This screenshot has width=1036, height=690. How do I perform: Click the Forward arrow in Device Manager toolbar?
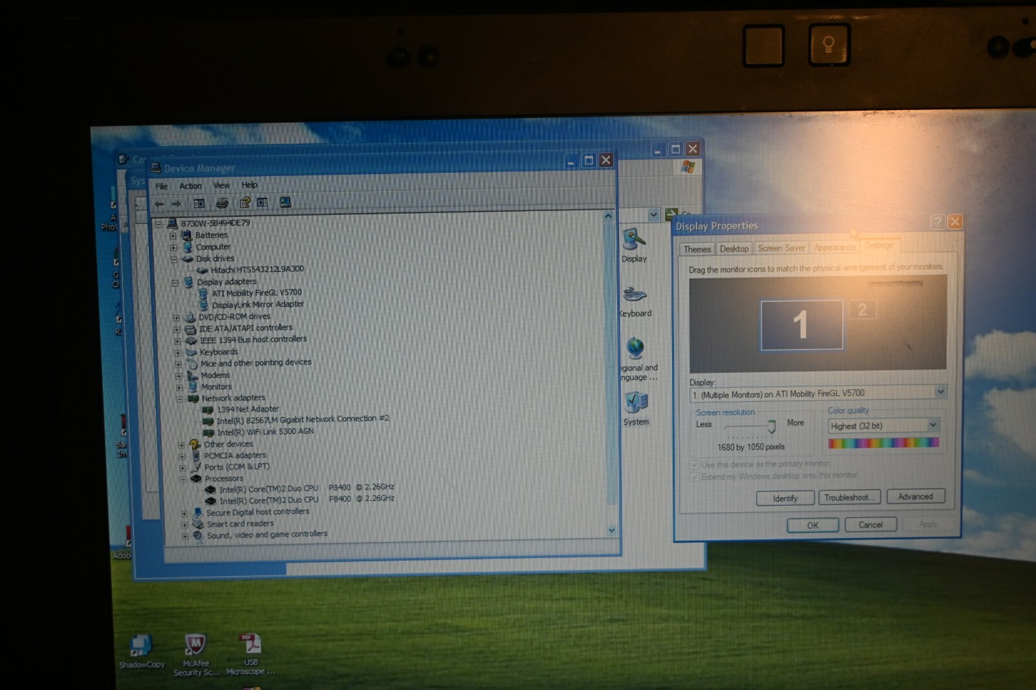click(x=175, y=203)
